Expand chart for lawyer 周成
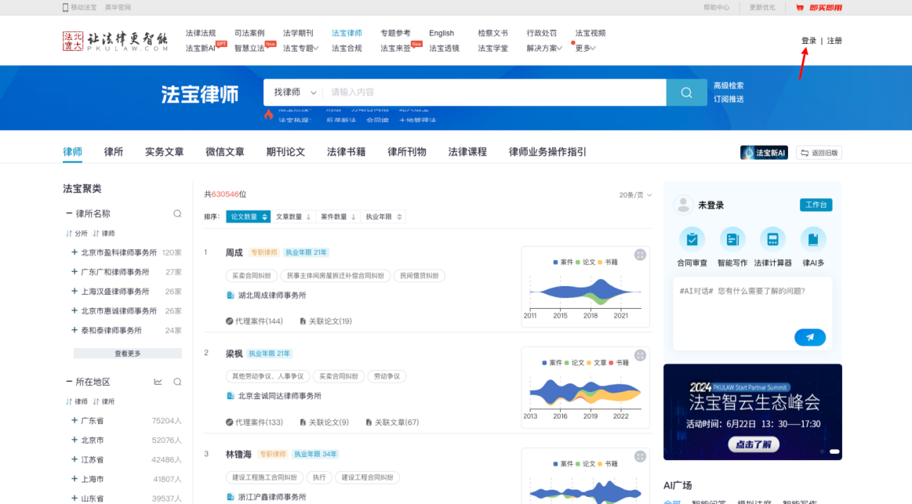The image size is (912, 504). pyautogui.click(x=640, y=255)
